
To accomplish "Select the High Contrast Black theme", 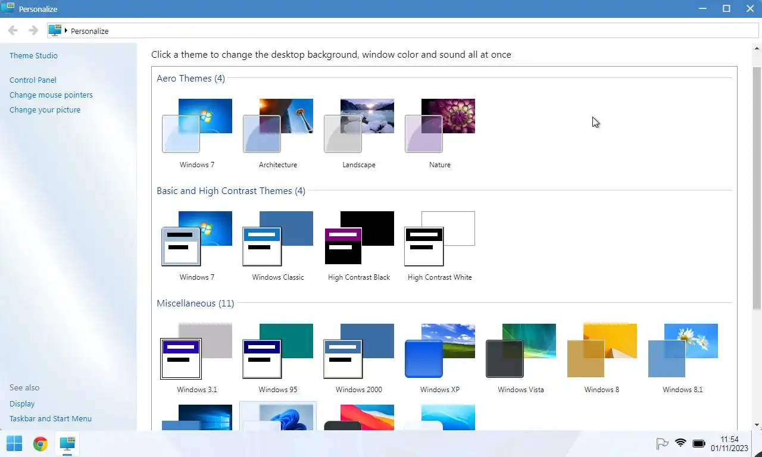I will coord(359,246).
